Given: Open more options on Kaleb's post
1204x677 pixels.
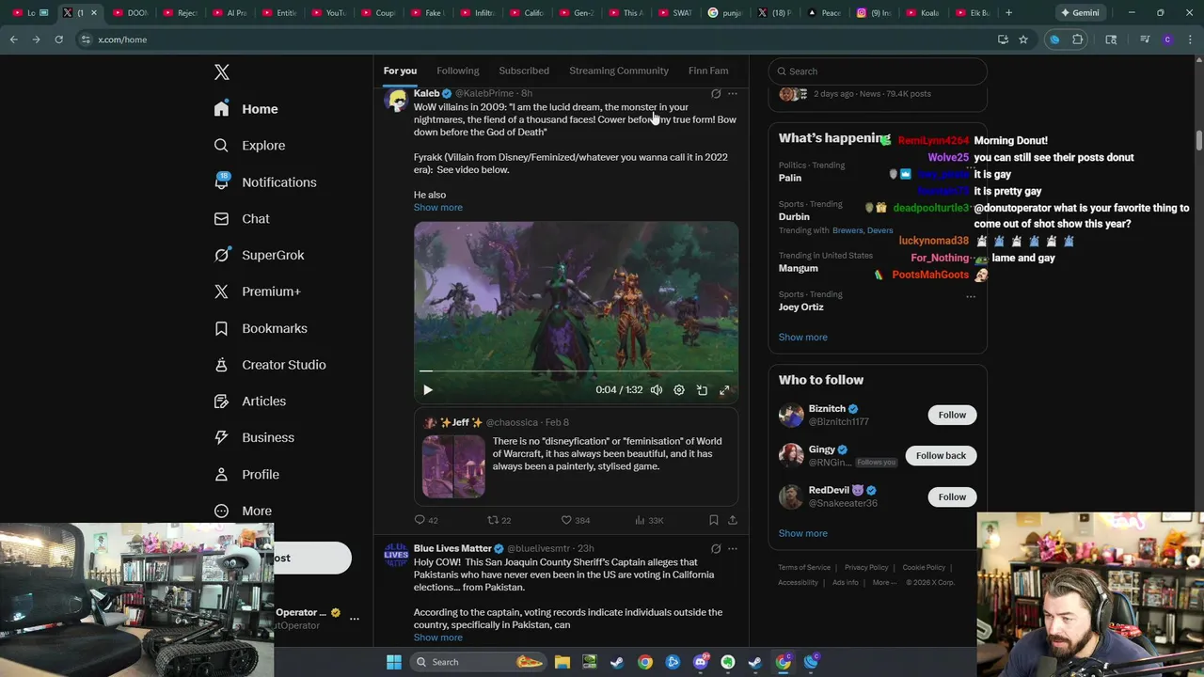Looking at the screenshot, I should click(x=733, y=93).
